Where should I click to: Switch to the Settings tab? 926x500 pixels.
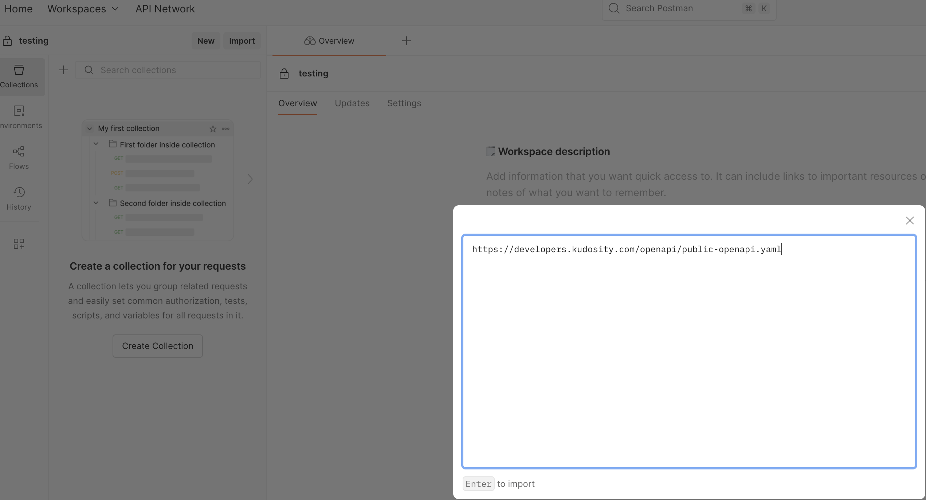404,103
